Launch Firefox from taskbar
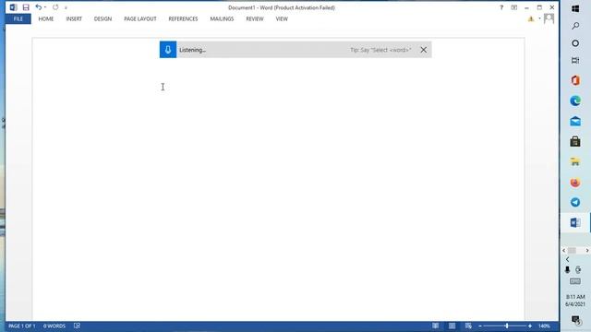 click(x=575, y=183)
